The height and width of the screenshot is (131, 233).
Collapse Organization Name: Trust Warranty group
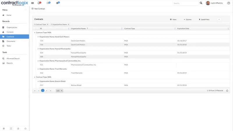[x=38, y=69]
